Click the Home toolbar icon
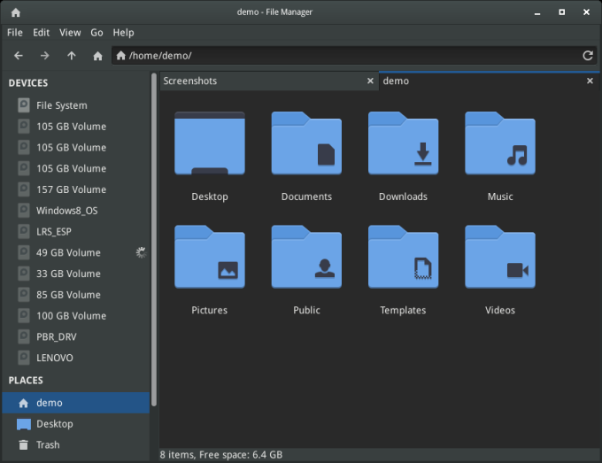Screen dimensions: 602x463 point(97,56)
